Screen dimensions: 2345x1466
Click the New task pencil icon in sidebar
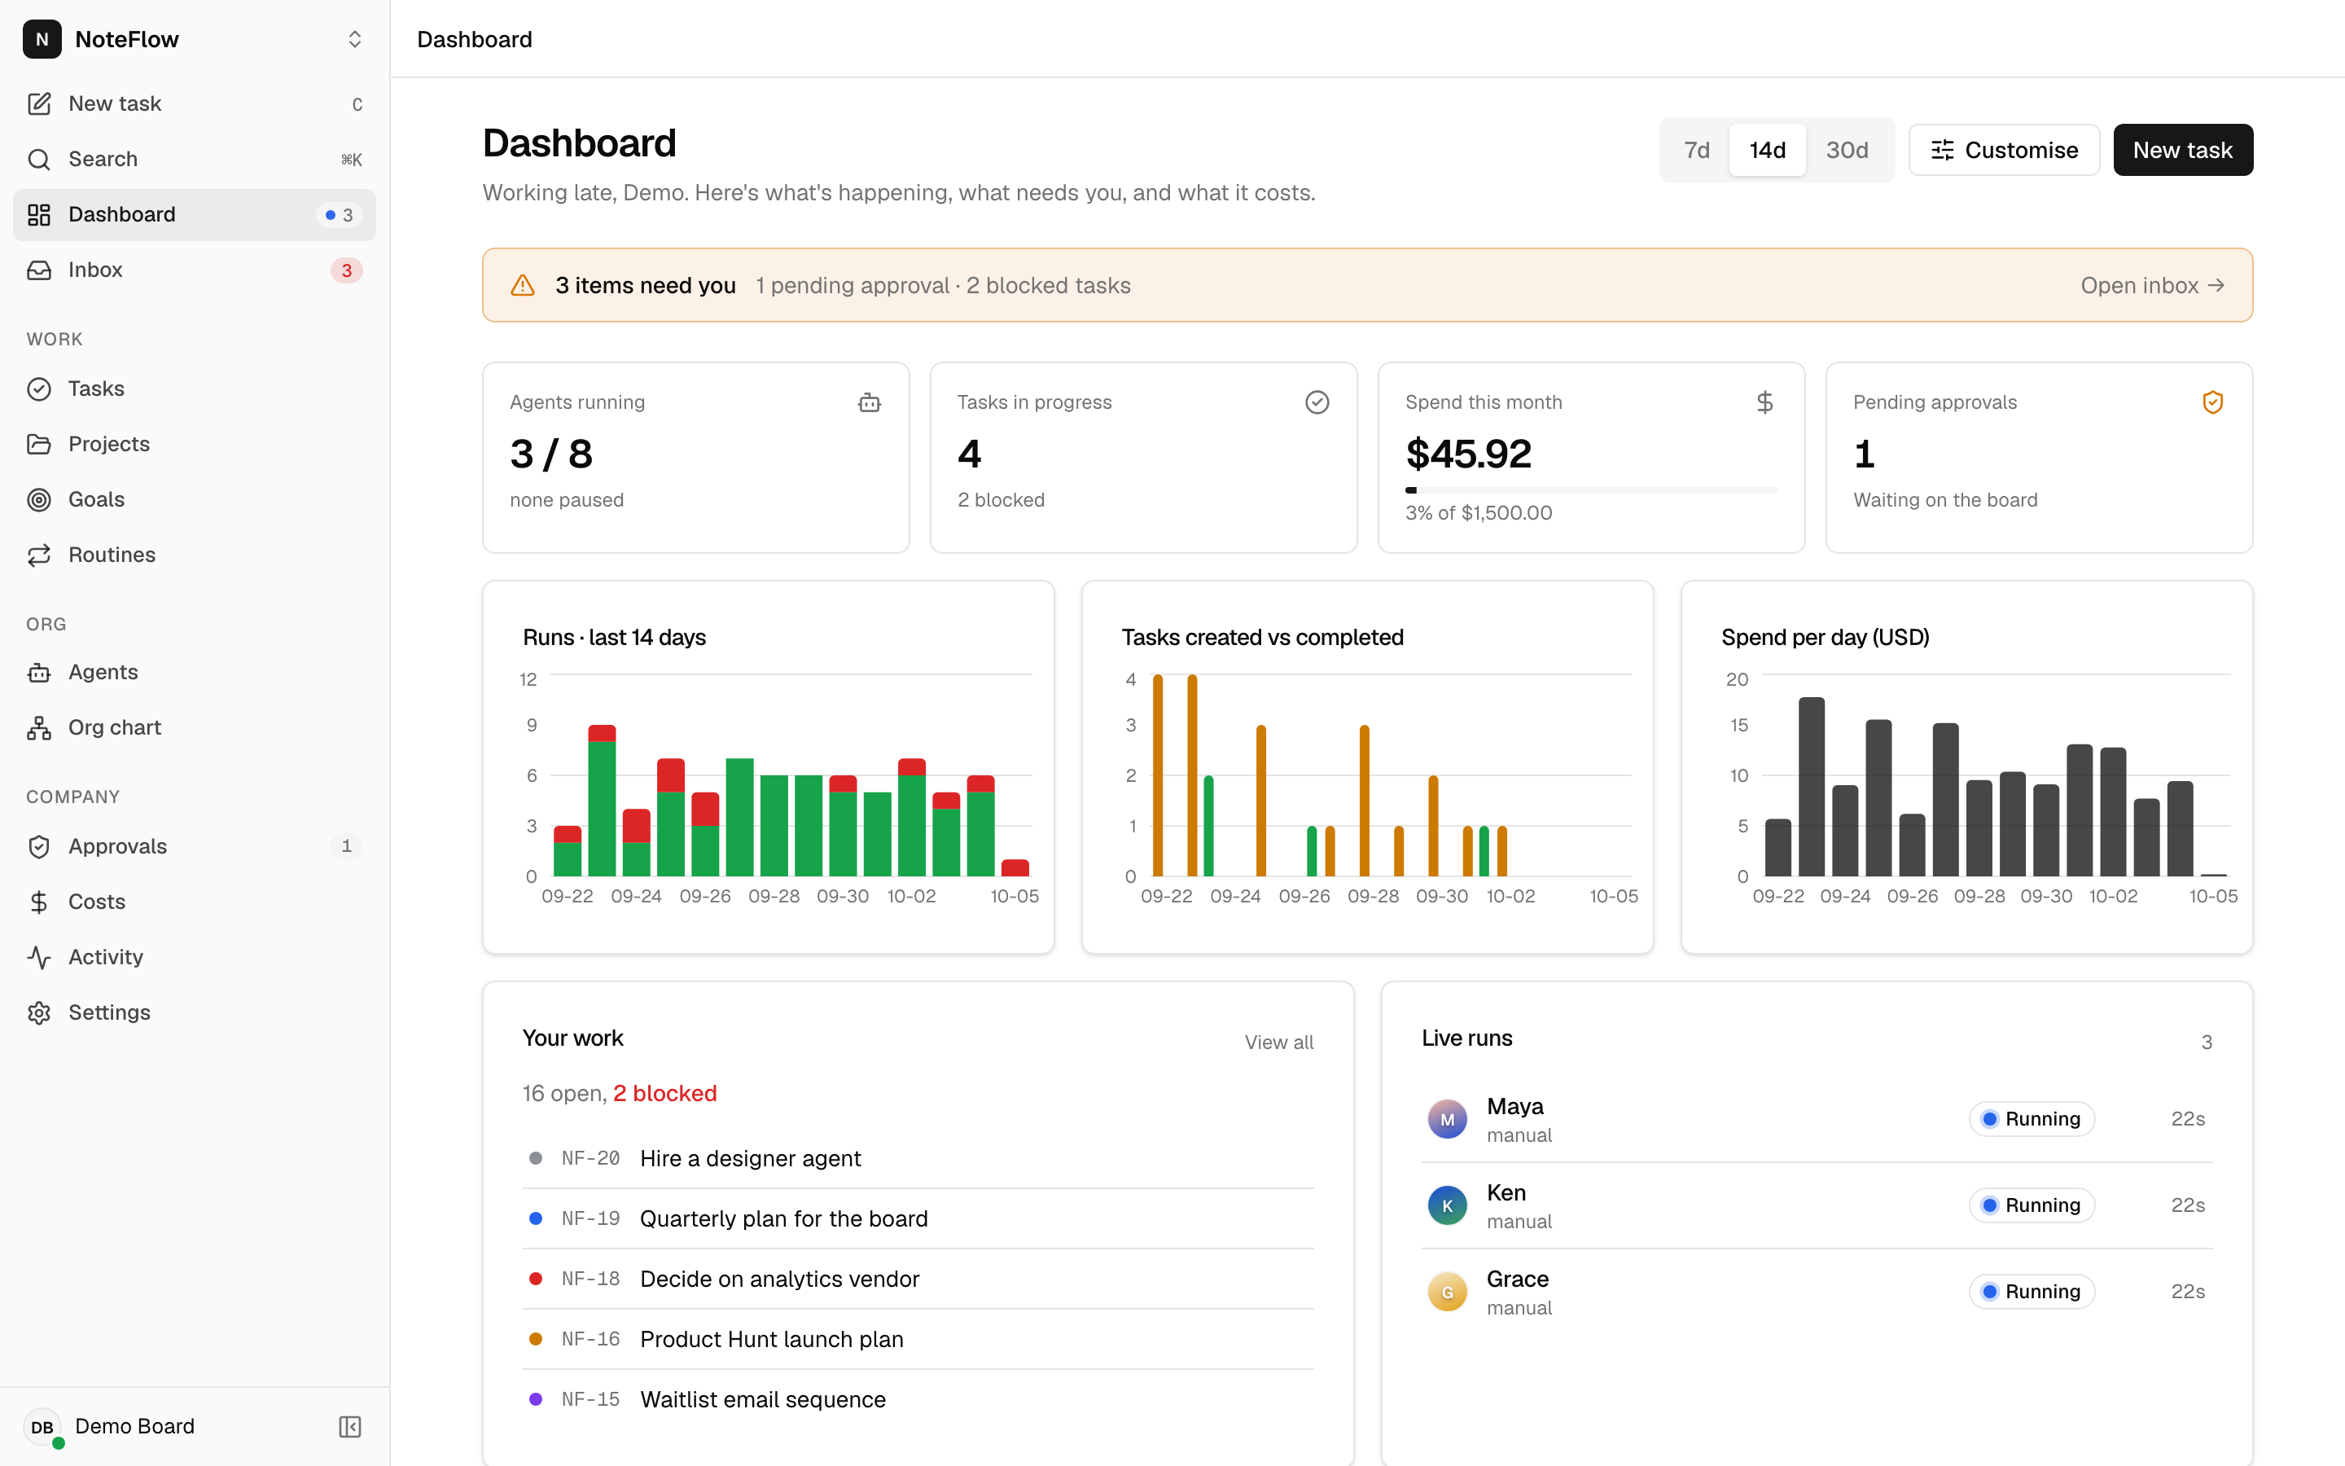pos(39,103)
